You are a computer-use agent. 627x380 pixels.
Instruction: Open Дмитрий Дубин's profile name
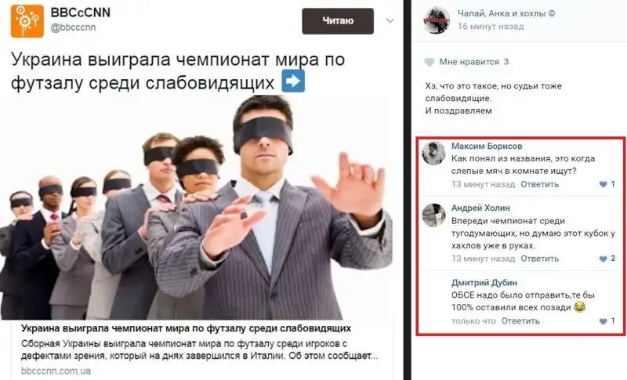pyautogui.click(x=484, y=283)
